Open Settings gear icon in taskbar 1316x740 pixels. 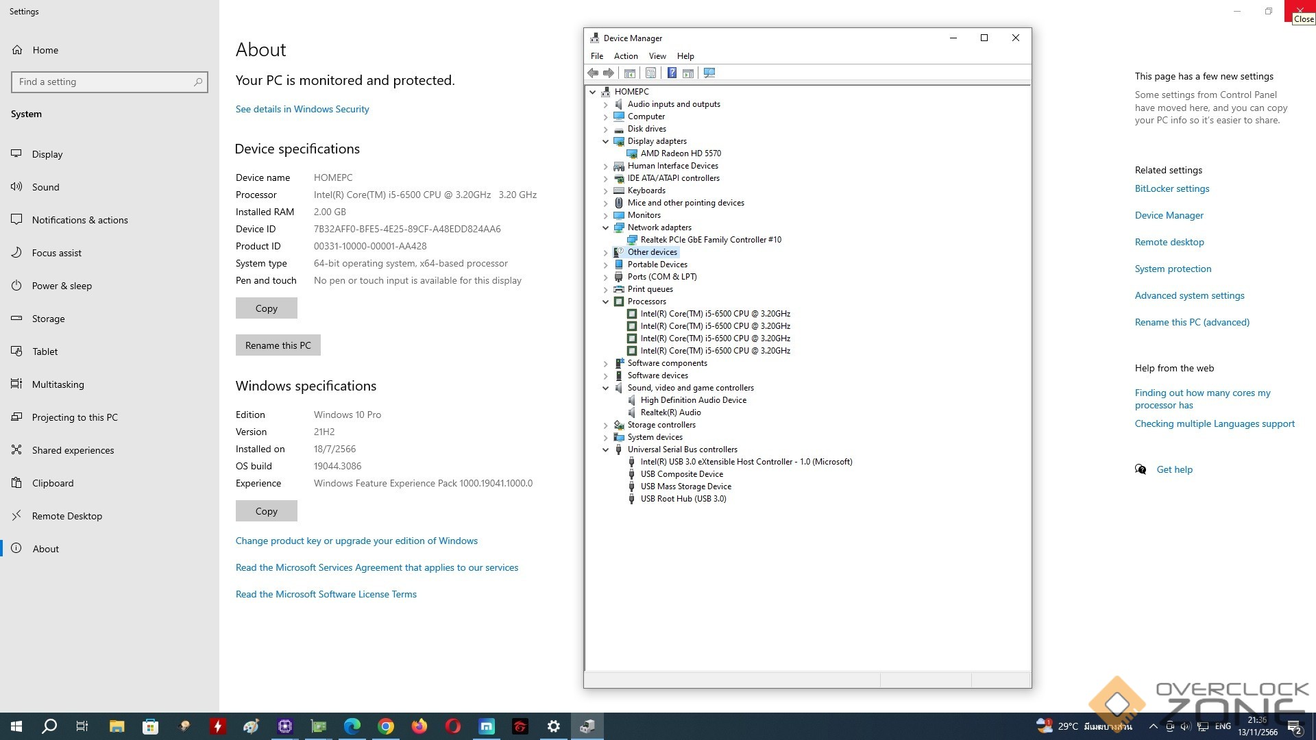[x=553, y=726]
